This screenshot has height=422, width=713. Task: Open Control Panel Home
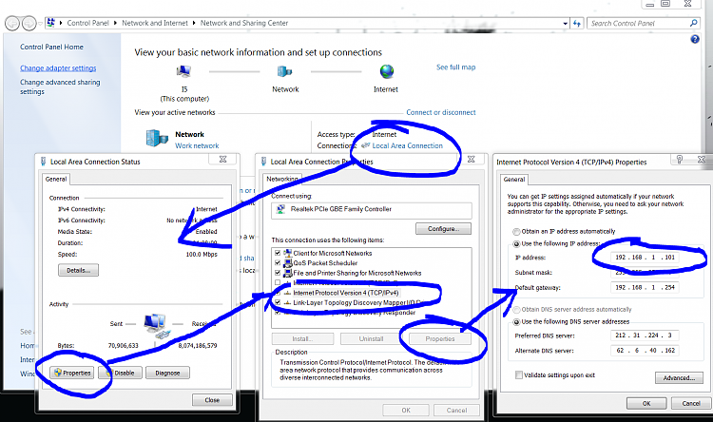click(51, 47)
